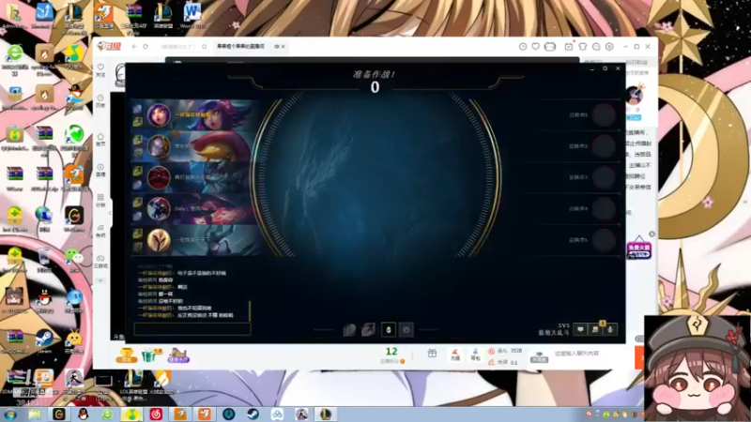The image size is (751, 422).
Task: Open the game controller icon in header
Action: [x=550, y=46]
